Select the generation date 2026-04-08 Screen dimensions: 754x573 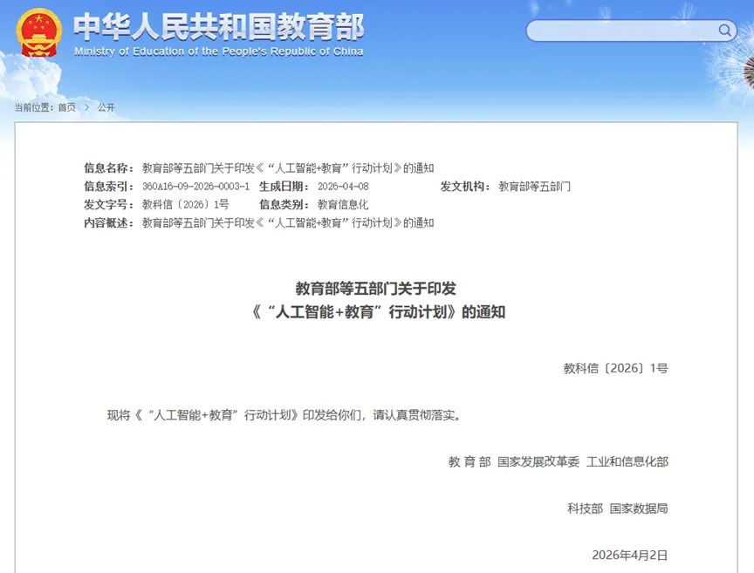(x=343, y=187)
